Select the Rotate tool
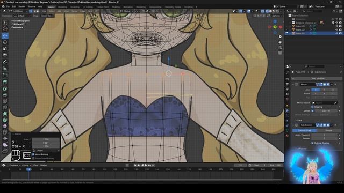Image resolution: width=344 pixels, height=193 pixels. point(5,42)
